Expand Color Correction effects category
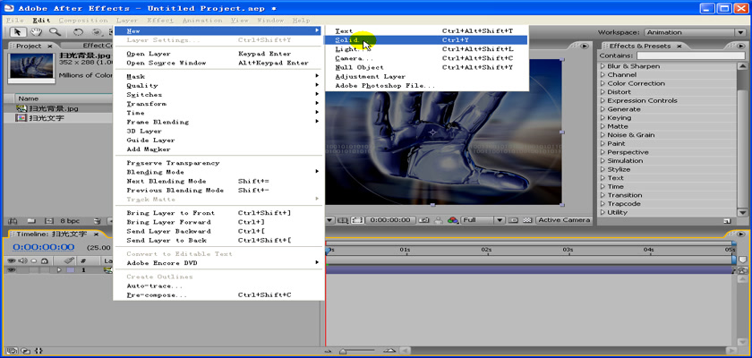The width and height of the screenshot is (752, 358). tap(603, 83)
